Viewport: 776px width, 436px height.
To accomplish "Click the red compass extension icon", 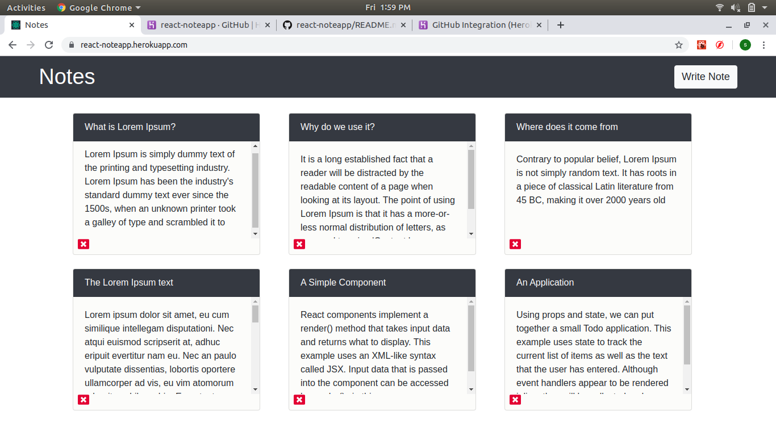I will pyautogui.click(x=720, y=45).
